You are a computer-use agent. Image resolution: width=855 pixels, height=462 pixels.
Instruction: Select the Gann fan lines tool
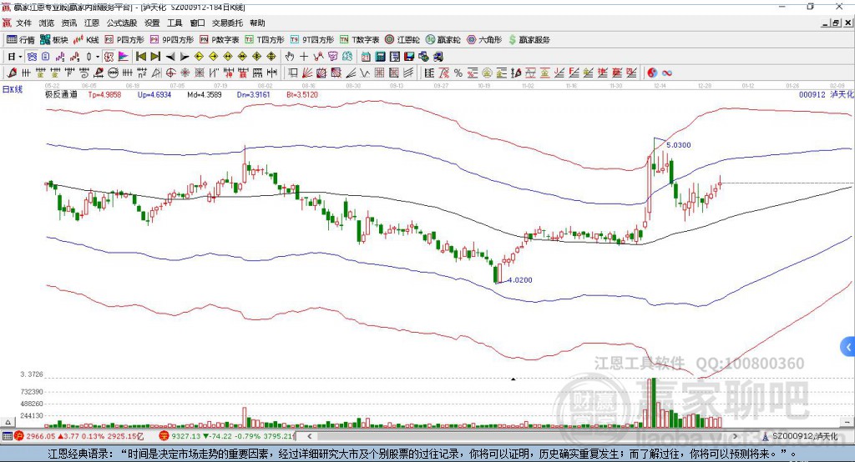[x=307, y=73]
